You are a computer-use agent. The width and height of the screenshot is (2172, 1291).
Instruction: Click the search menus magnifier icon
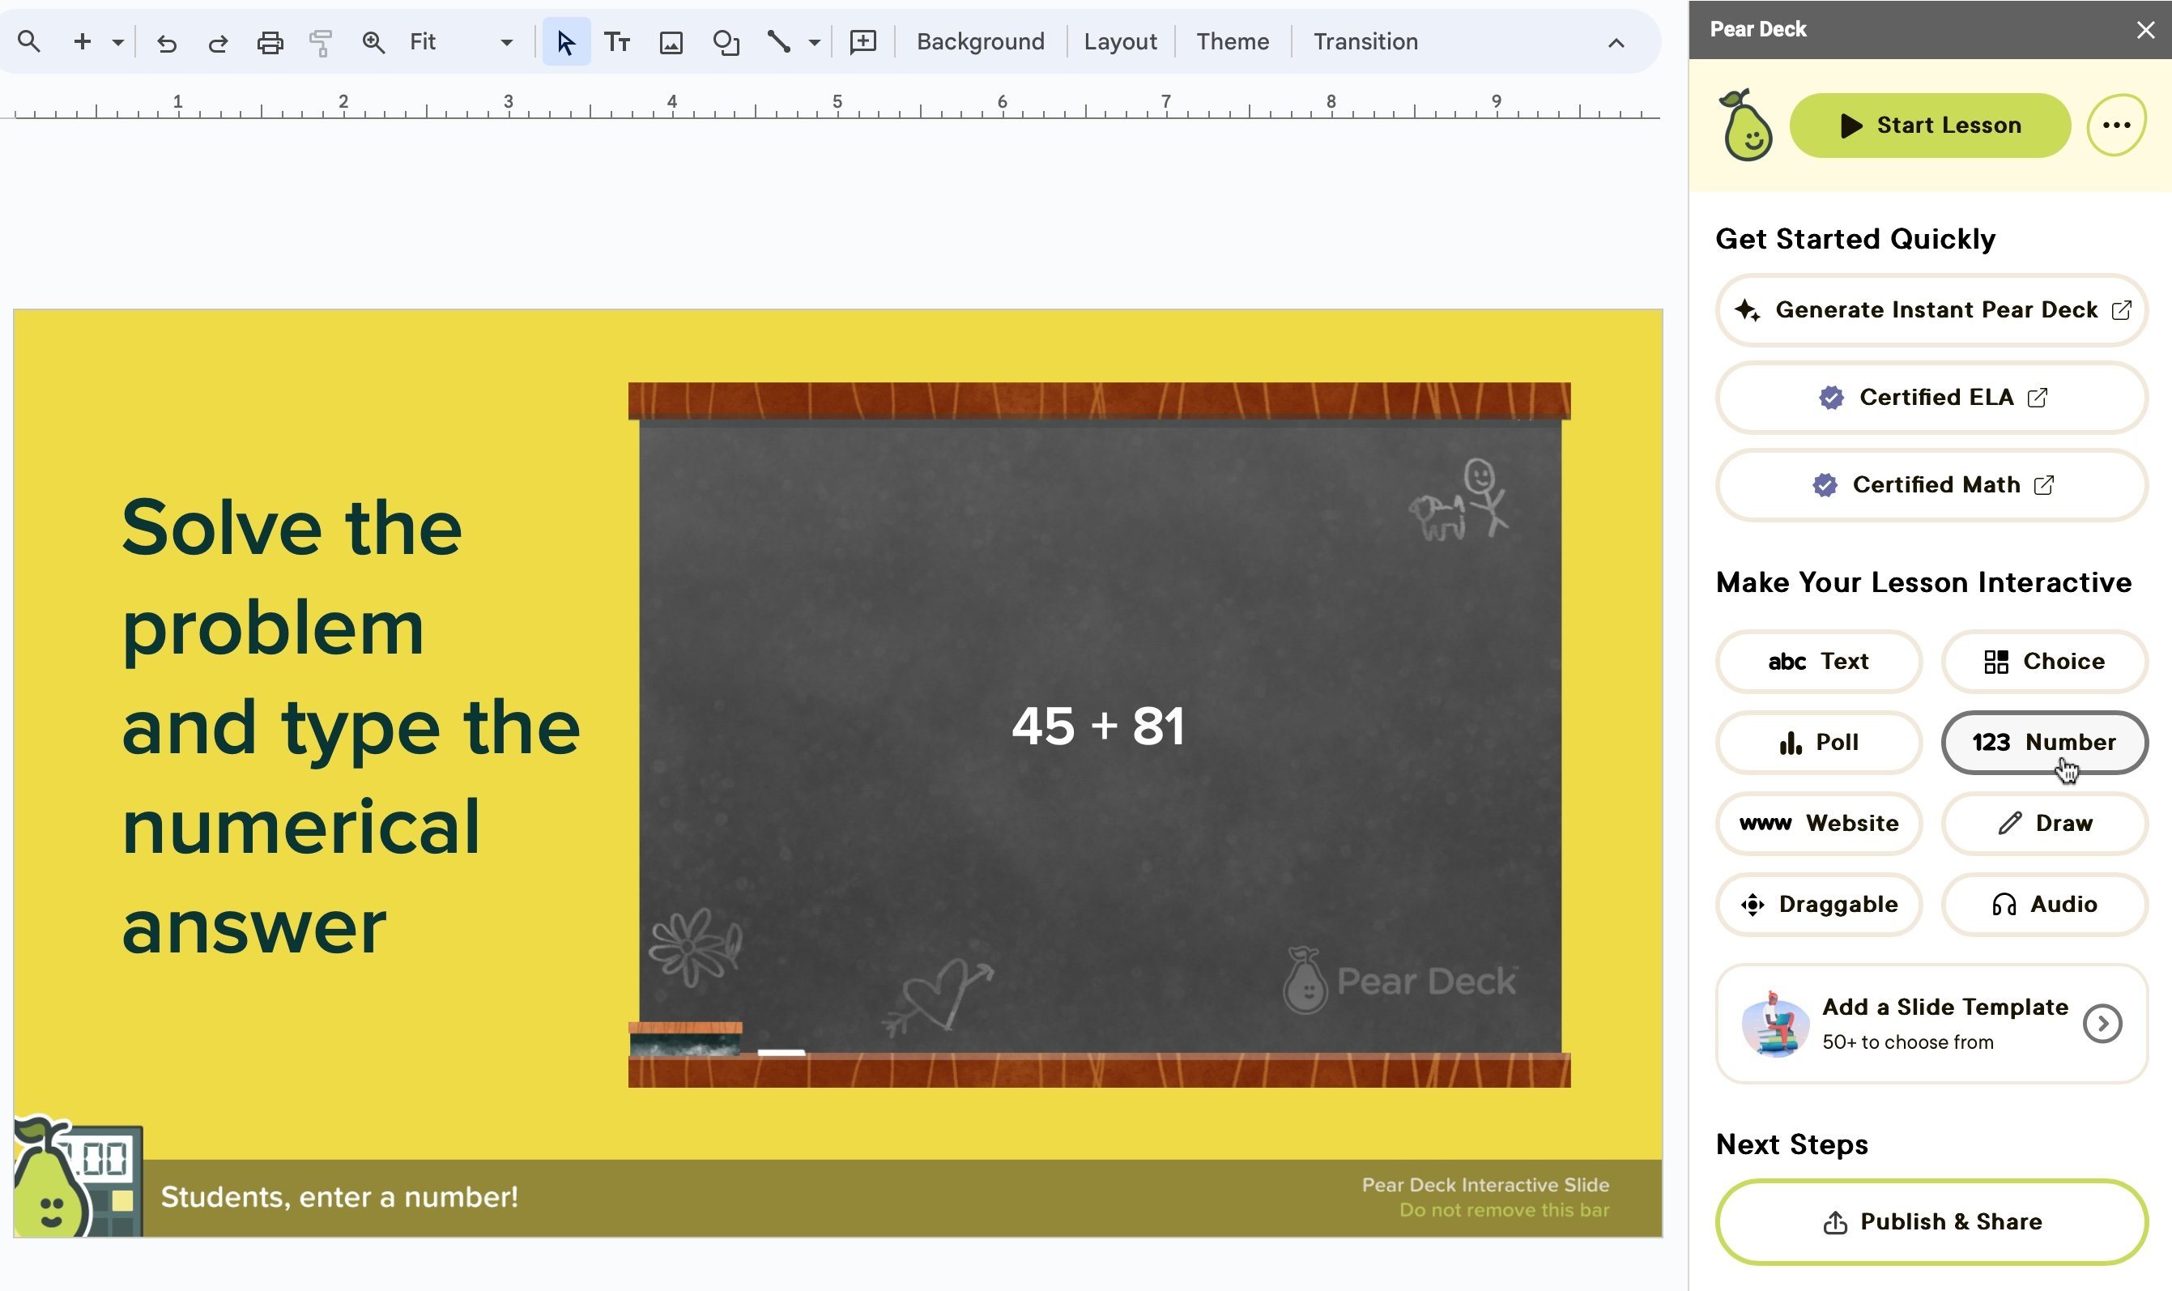tap(28, 40)
